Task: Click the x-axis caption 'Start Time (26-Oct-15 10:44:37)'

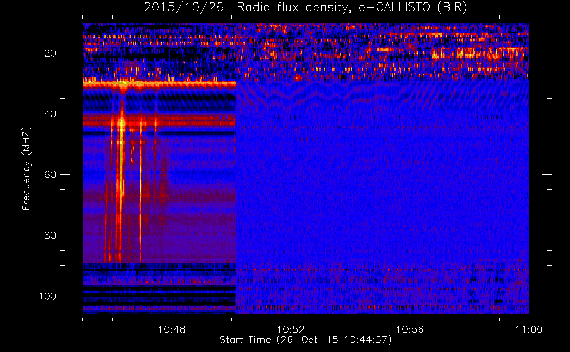Action: (305, 340)
